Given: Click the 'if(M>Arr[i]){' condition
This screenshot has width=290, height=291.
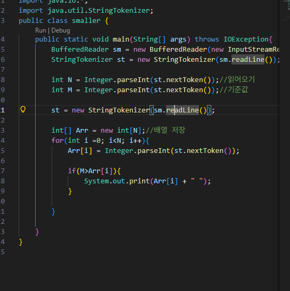Looking at the screenshot, I should pyautogui.click(x=94, y=171).
